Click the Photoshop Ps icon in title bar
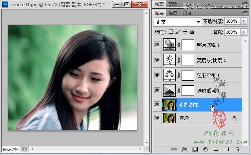The height and width of the screenshot is (155, 251). (x=5, y=4)
